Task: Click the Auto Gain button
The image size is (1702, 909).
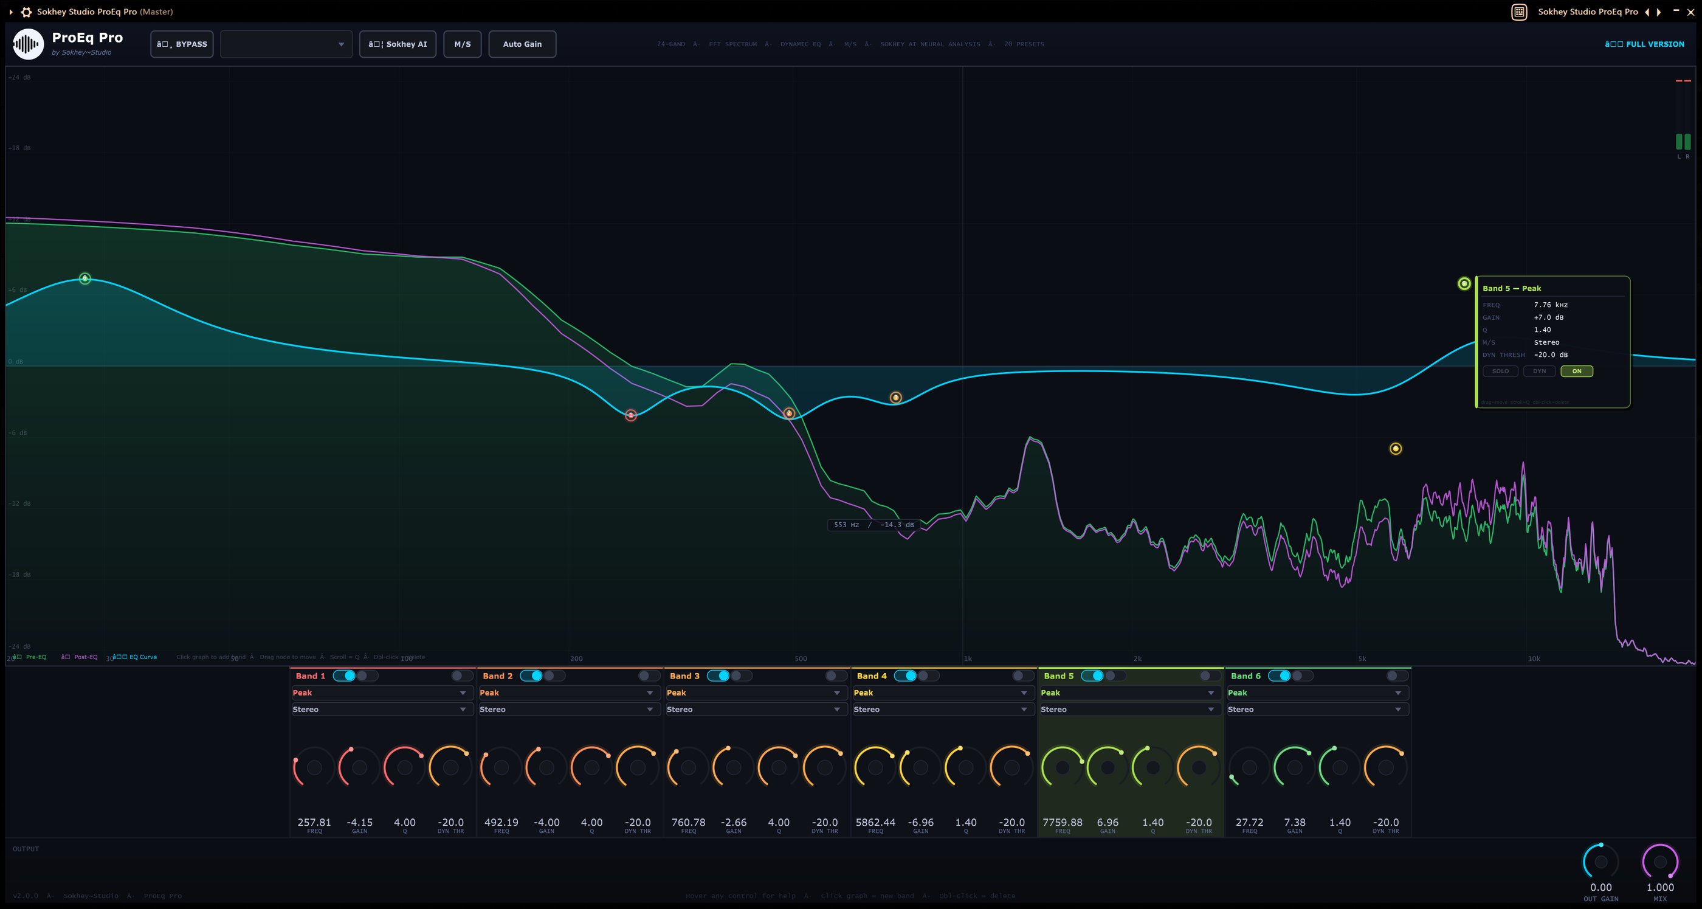Action: coord(522,44)
